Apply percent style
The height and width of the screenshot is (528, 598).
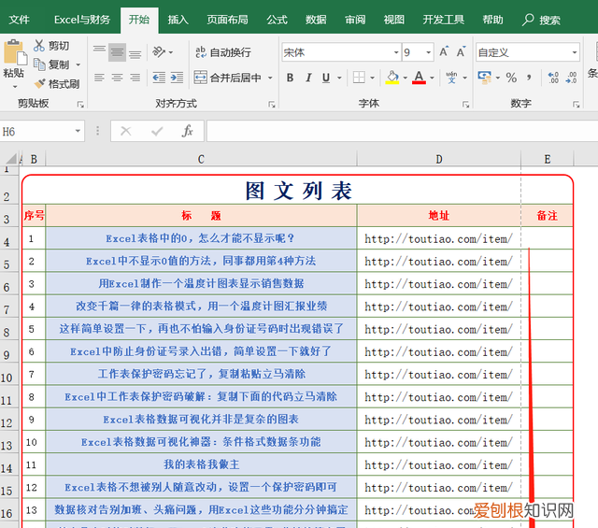(511, 78)
